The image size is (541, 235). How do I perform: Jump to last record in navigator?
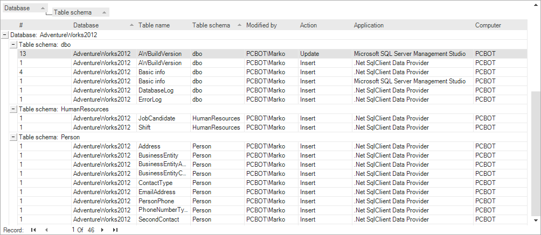click(115, 230)
